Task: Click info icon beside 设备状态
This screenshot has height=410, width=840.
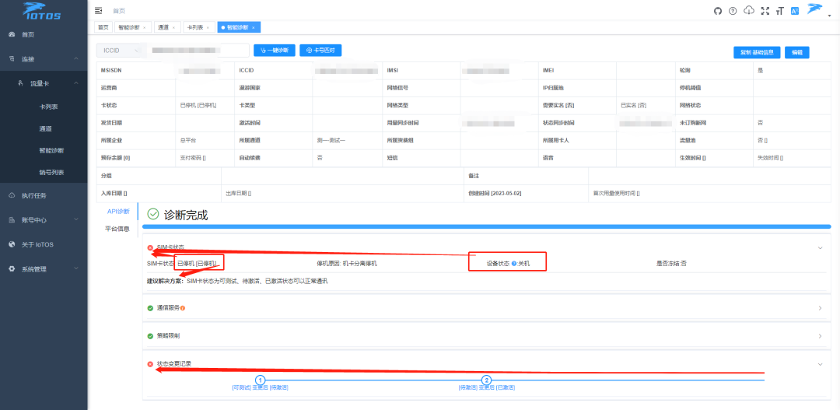Action: (515, 264)
